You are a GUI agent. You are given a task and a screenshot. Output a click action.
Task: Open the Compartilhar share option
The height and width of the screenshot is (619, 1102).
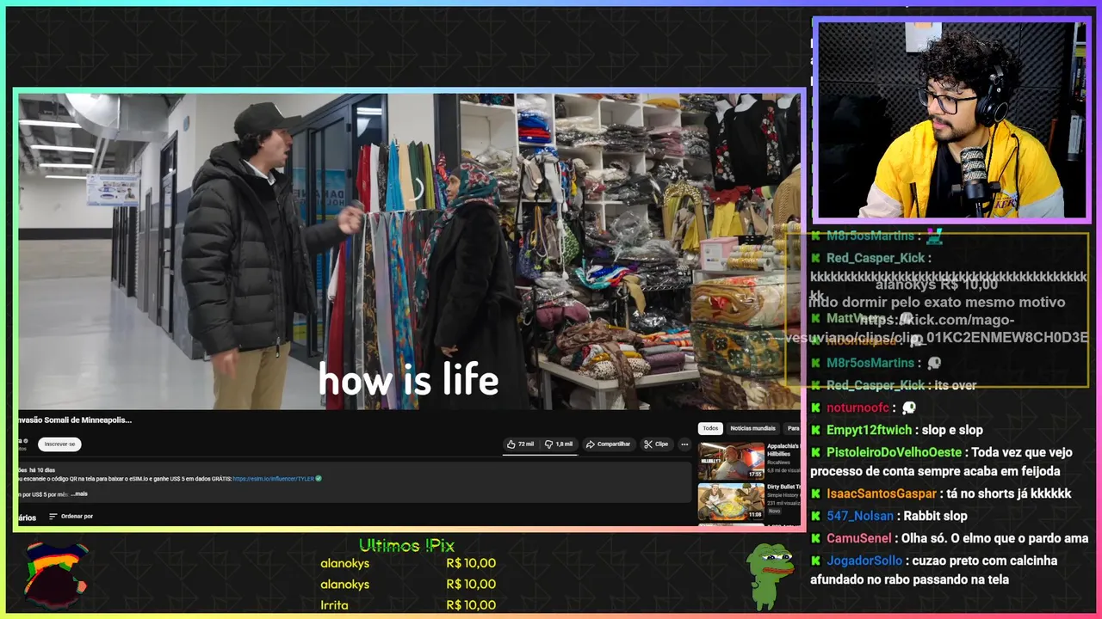[608, 444]
